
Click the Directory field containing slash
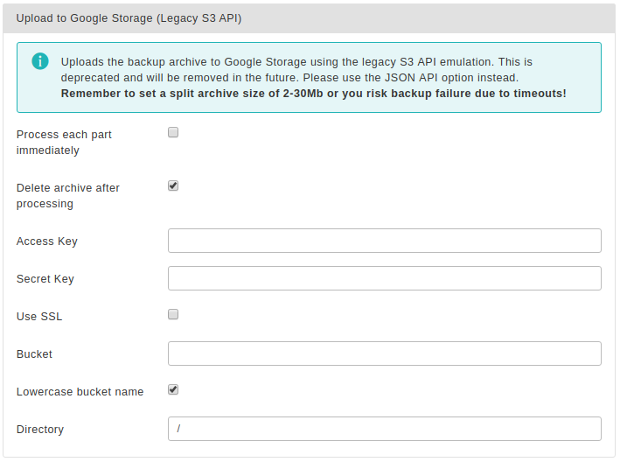(385, 429)
